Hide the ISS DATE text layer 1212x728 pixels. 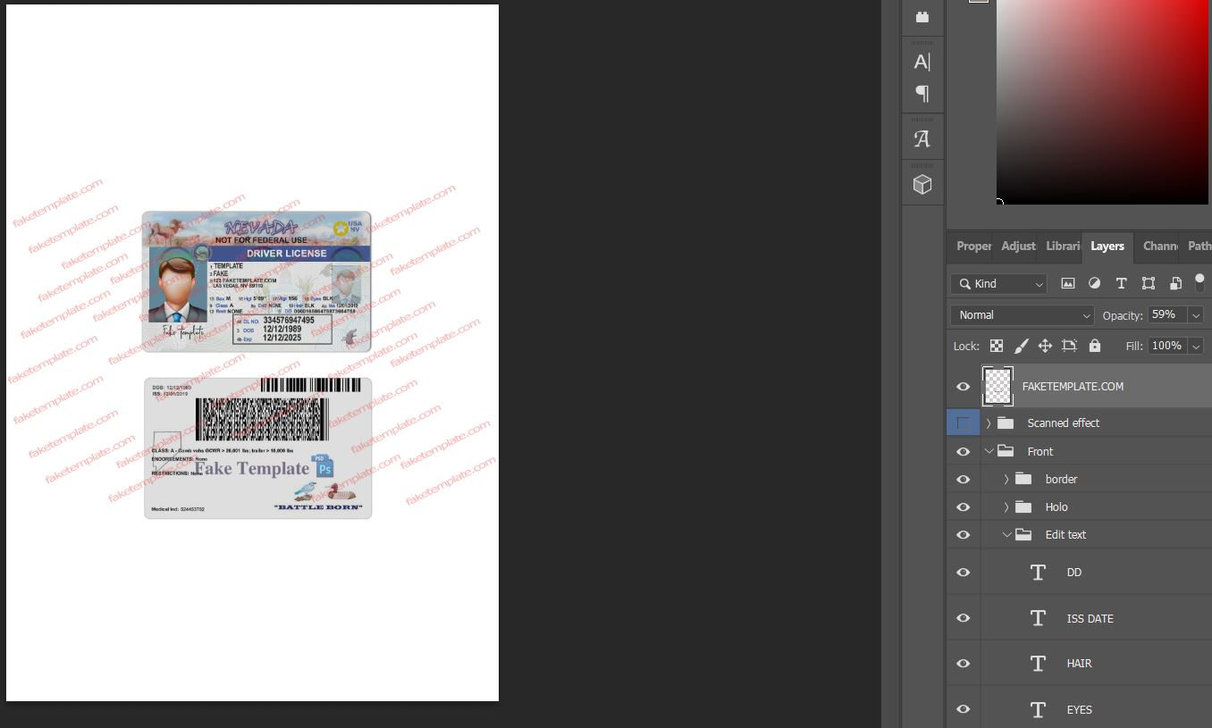pos(963,617)
